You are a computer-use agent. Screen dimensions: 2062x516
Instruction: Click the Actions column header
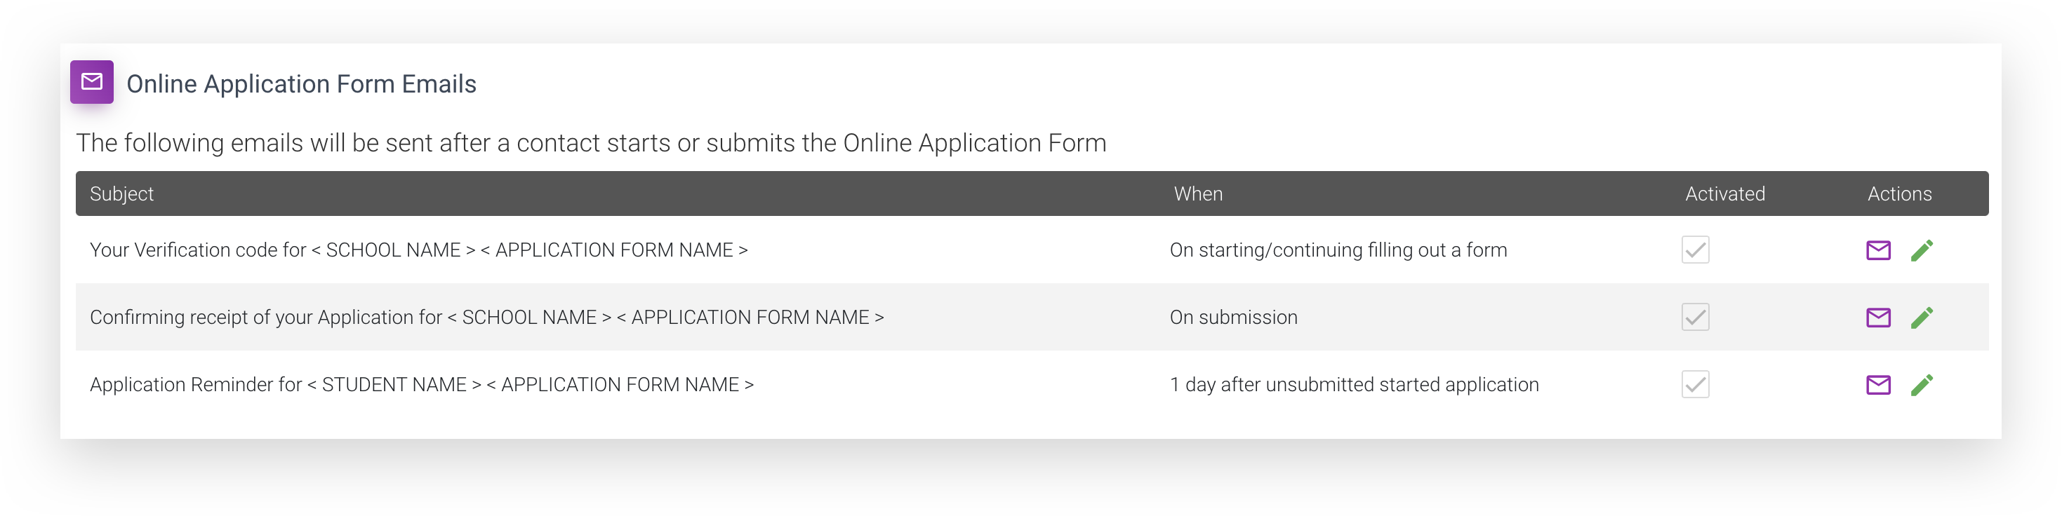pos(1899,193)
